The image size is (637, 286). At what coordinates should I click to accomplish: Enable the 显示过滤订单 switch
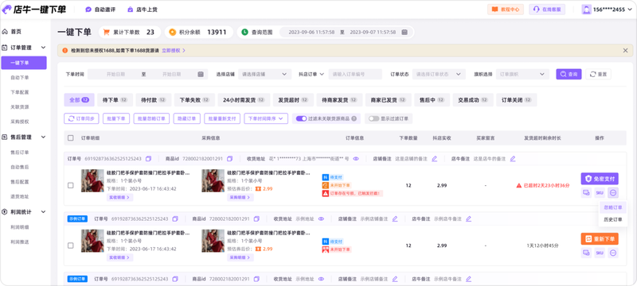(373, 118)
